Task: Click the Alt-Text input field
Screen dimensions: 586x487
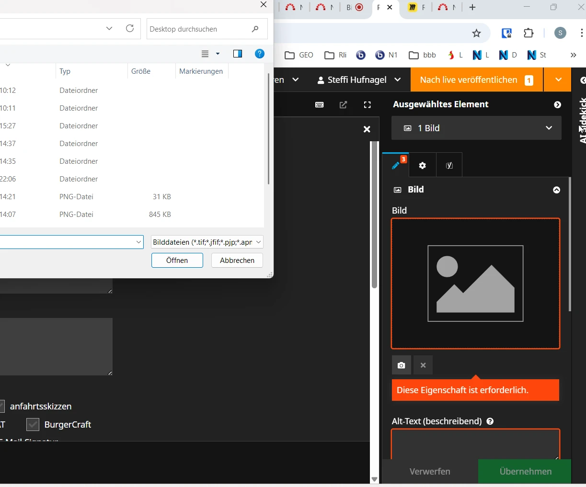Action: [475, 444]
